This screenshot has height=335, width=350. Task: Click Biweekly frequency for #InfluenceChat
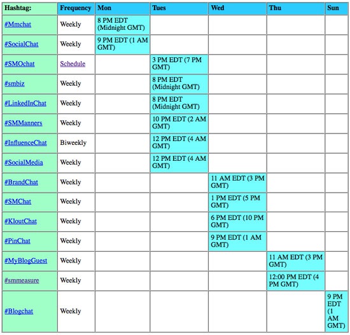pyautogui.click(x=73, y=143)
